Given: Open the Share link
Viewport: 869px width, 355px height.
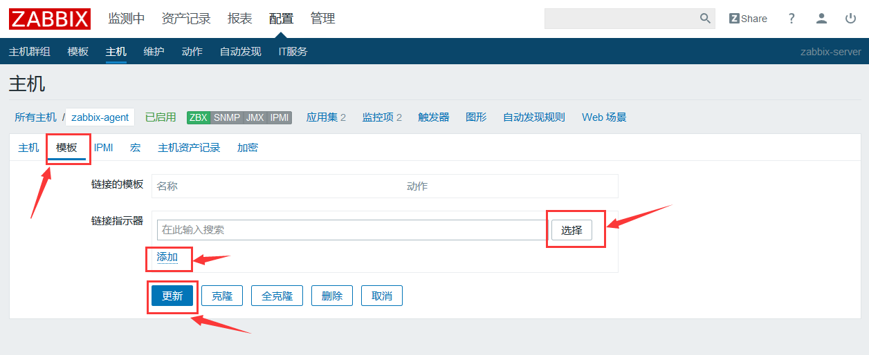Looking at the screenshot, I should (748, 19).
